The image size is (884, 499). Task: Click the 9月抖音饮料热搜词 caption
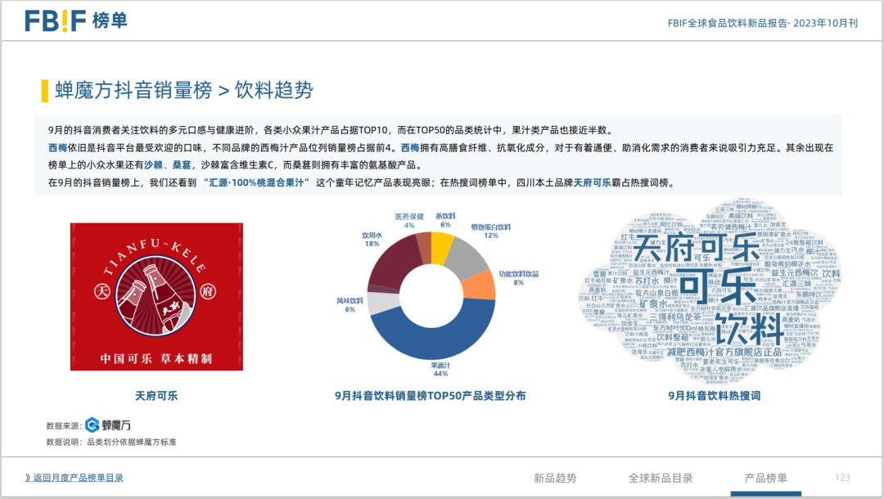point(714,396)
